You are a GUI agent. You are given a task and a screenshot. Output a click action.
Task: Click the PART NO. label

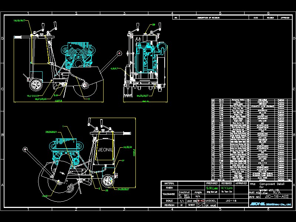tap(254, 192)
